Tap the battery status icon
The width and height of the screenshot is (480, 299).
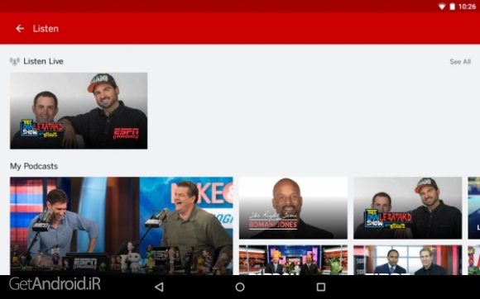452,7
